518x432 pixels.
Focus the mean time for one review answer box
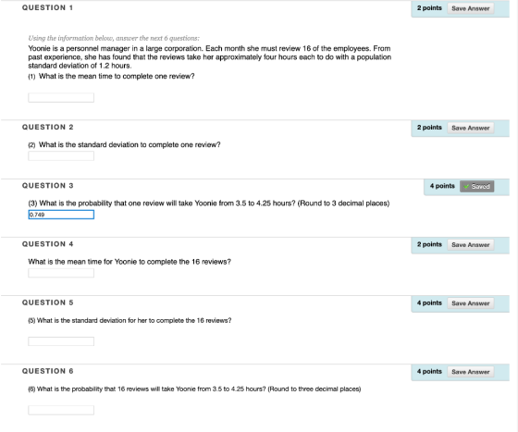[x=61, y=97]
